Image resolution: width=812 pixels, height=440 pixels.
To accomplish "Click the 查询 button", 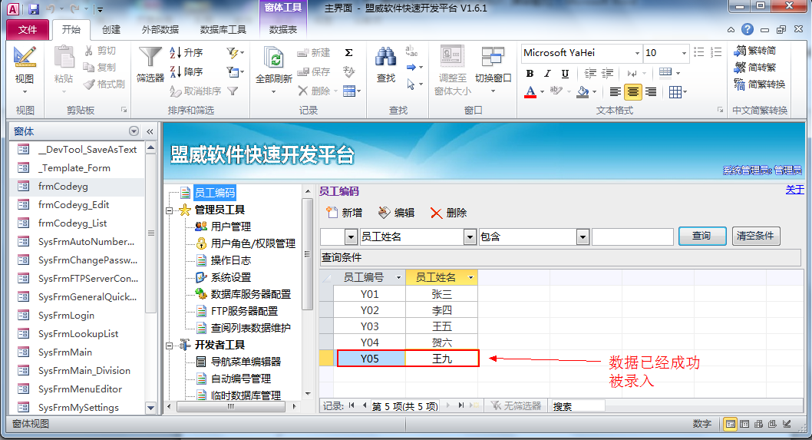I will (701, 236).
